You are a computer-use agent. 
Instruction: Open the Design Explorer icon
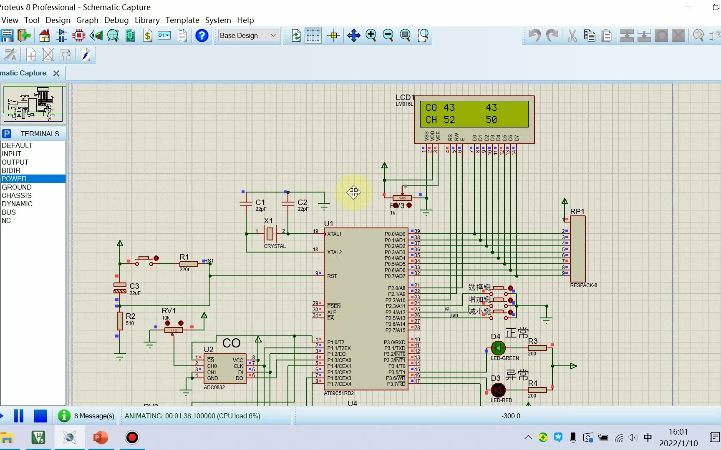point(130,35)
